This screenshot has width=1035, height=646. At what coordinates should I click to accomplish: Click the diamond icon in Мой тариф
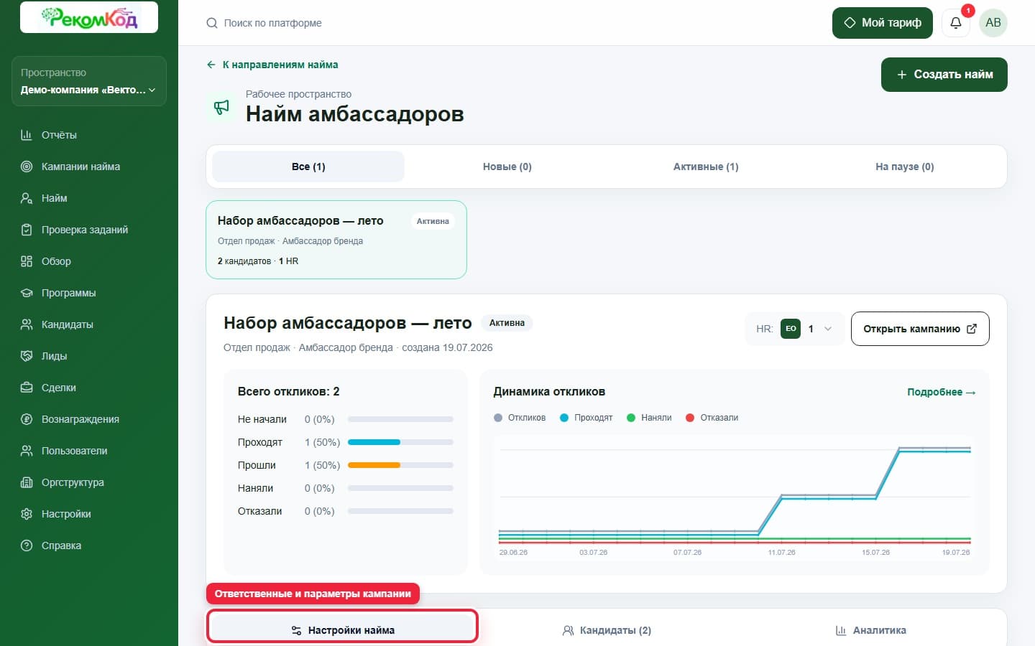[x=850, y=23]
